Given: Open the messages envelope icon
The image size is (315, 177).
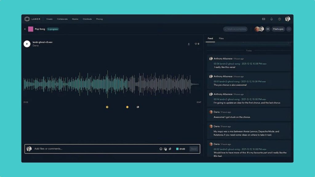Looking at the screenshot, I should pos(264,19).
